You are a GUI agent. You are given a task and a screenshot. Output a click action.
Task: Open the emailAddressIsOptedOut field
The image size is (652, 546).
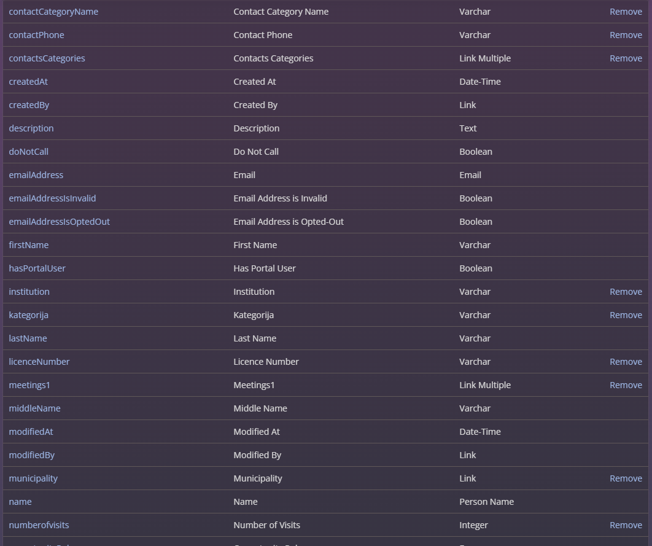point(59,222)
